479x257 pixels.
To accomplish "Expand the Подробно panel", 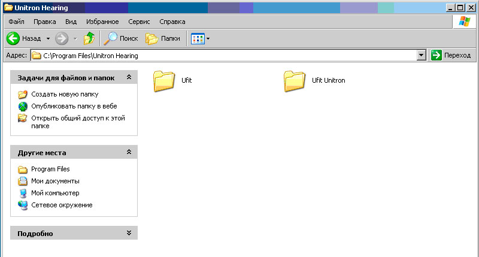I will (129, 233).
